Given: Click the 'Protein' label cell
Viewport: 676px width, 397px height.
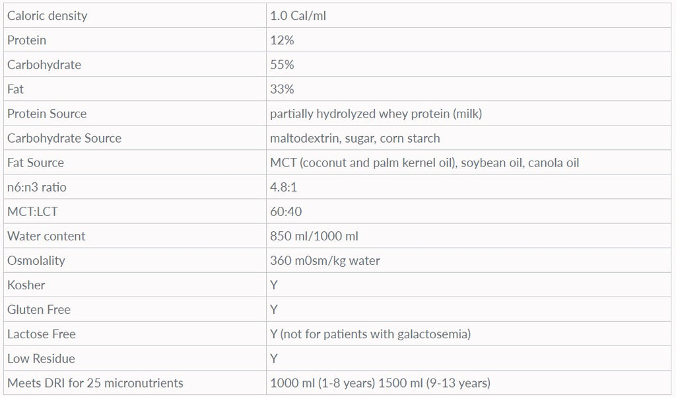Looking at the screenshot, I should pyautogui.click(x=27, y=40).
